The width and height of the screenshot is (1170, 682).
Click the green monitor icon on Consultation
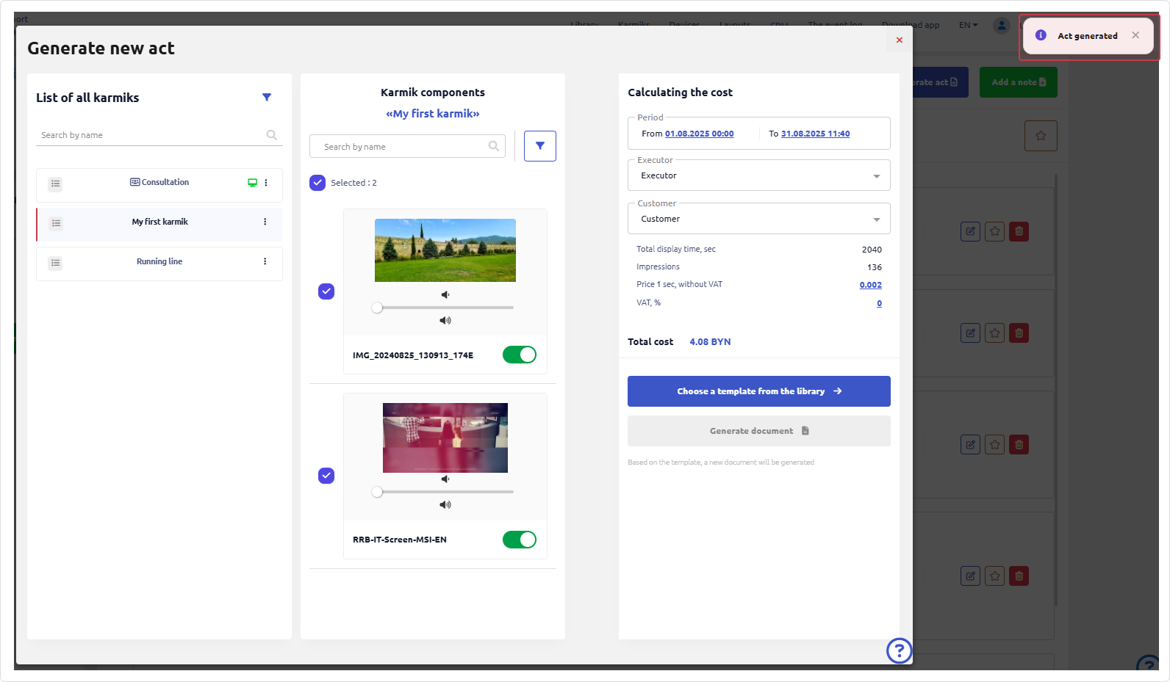252,183
